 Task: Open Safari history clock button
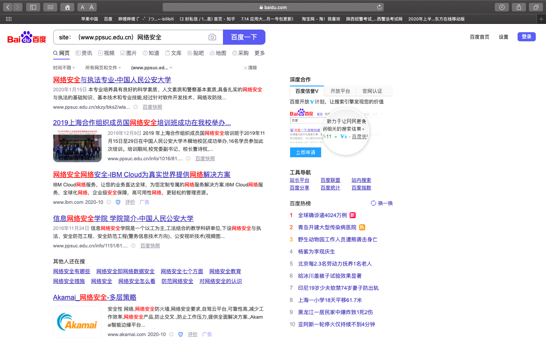(502, 7)
